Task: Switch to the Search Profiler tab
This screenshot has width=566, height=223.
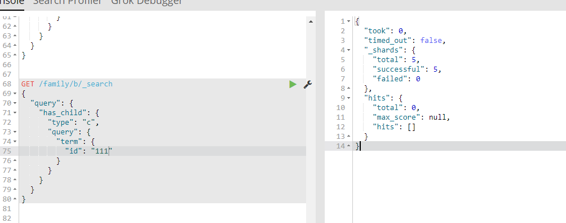Action: (68, 2)
